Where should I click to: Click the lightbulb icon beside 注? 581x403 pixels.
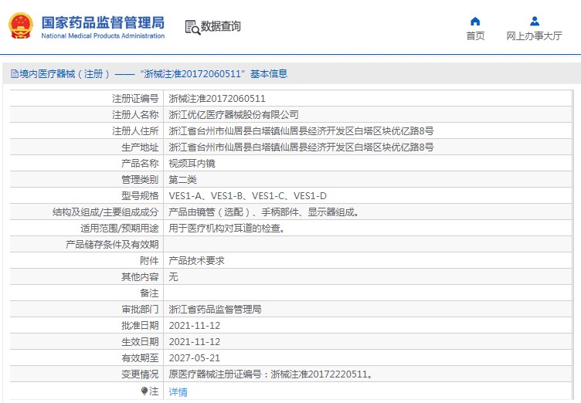(144, 391)
